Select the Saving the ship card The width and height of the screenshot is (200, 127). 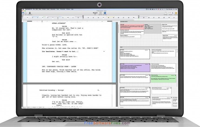pos(162,102)
